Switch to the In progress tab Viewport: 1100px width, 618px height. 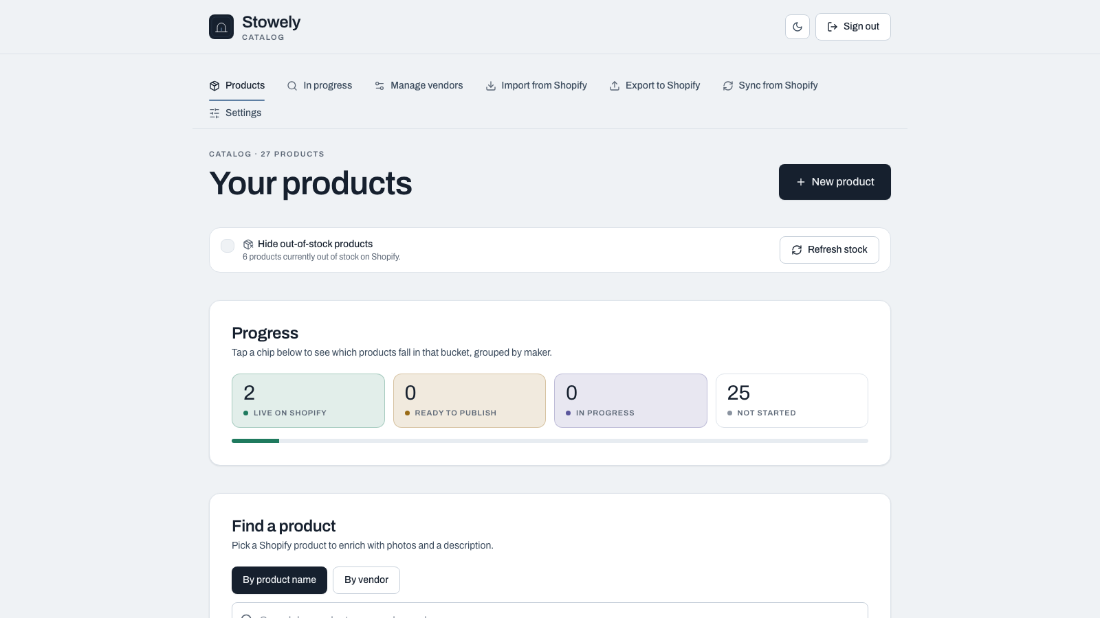pos(320,86)
